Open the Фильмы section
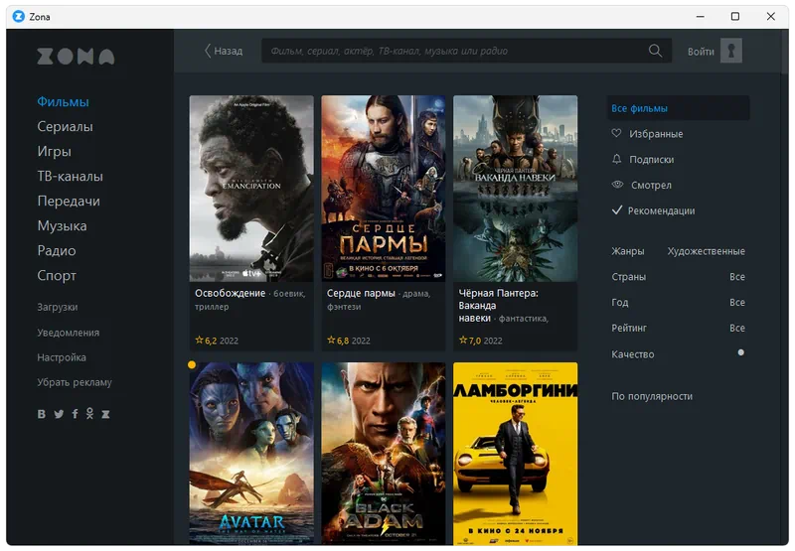The width and height of the screenshot is (795, 551). point(63,102)
